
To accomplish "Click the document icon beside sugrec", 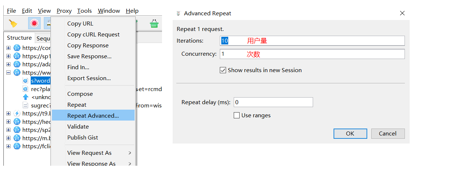I will pos(25,105).
